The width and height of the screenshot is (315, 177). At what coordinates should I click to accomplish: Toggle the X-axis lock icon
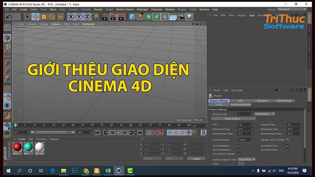pyautogui.click(x=70, y=17)
